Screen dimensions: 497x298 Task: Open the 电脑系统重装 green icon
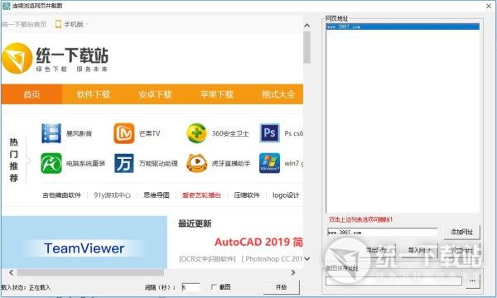tap(51, 163)
